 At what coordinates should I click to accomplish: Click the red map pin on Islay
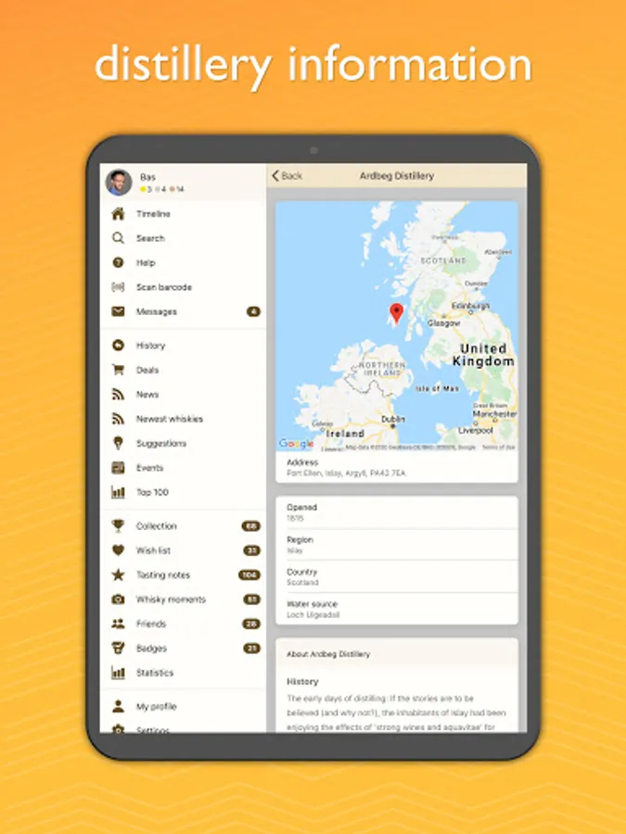[396, 313]
